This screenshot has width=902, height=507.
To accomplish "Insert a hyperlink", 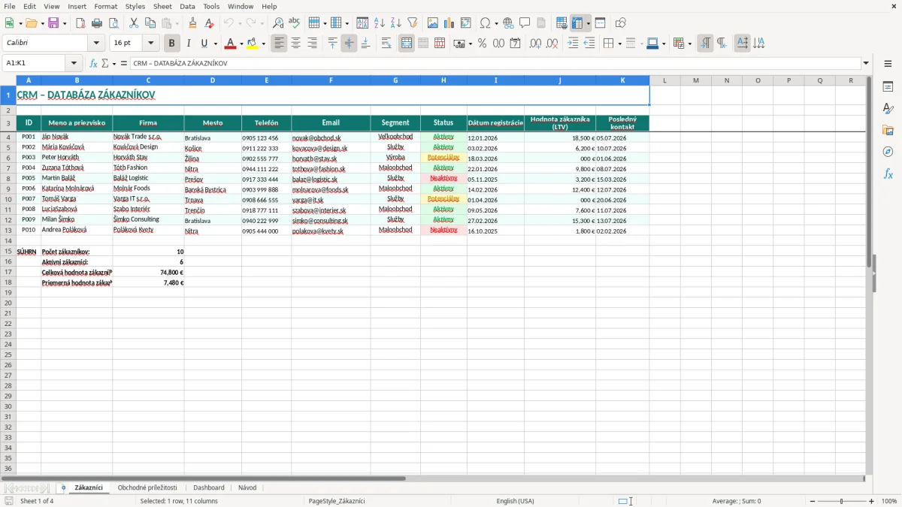I will point(508,23).
